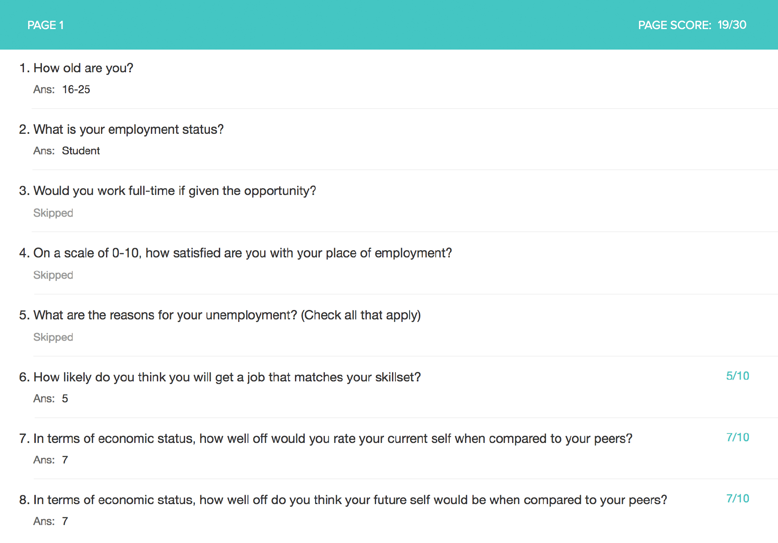Click the "Student" answer
The image size is (778, 543).
pos(81,151)
